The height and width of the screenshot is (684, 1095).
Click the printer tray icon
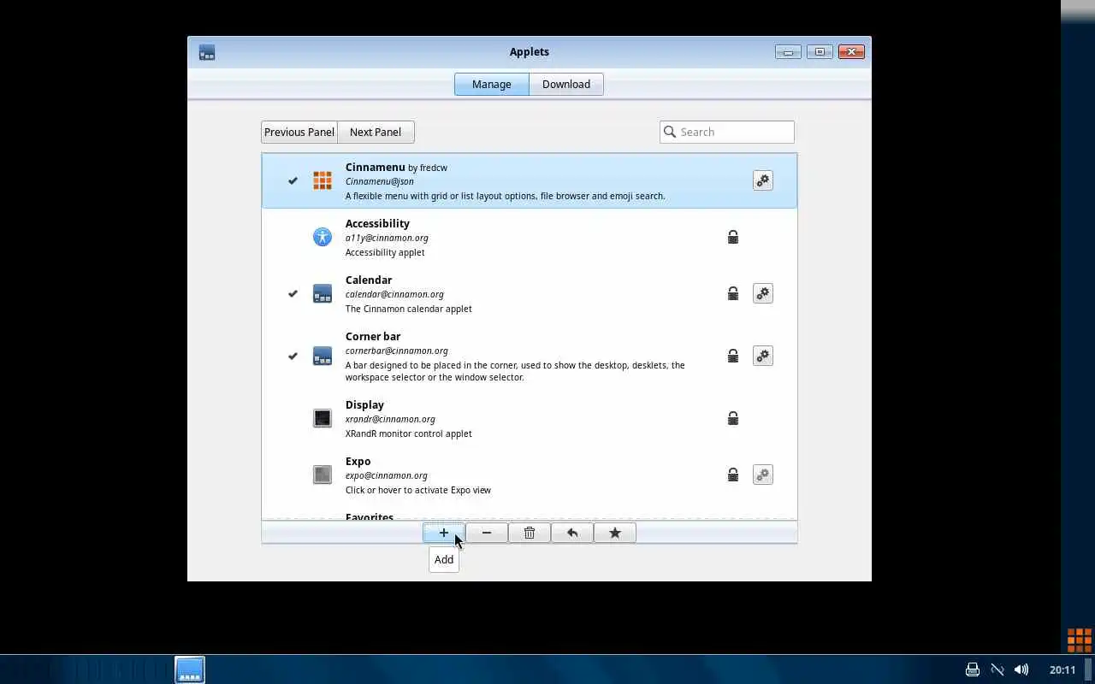click(x=973, y=669)
